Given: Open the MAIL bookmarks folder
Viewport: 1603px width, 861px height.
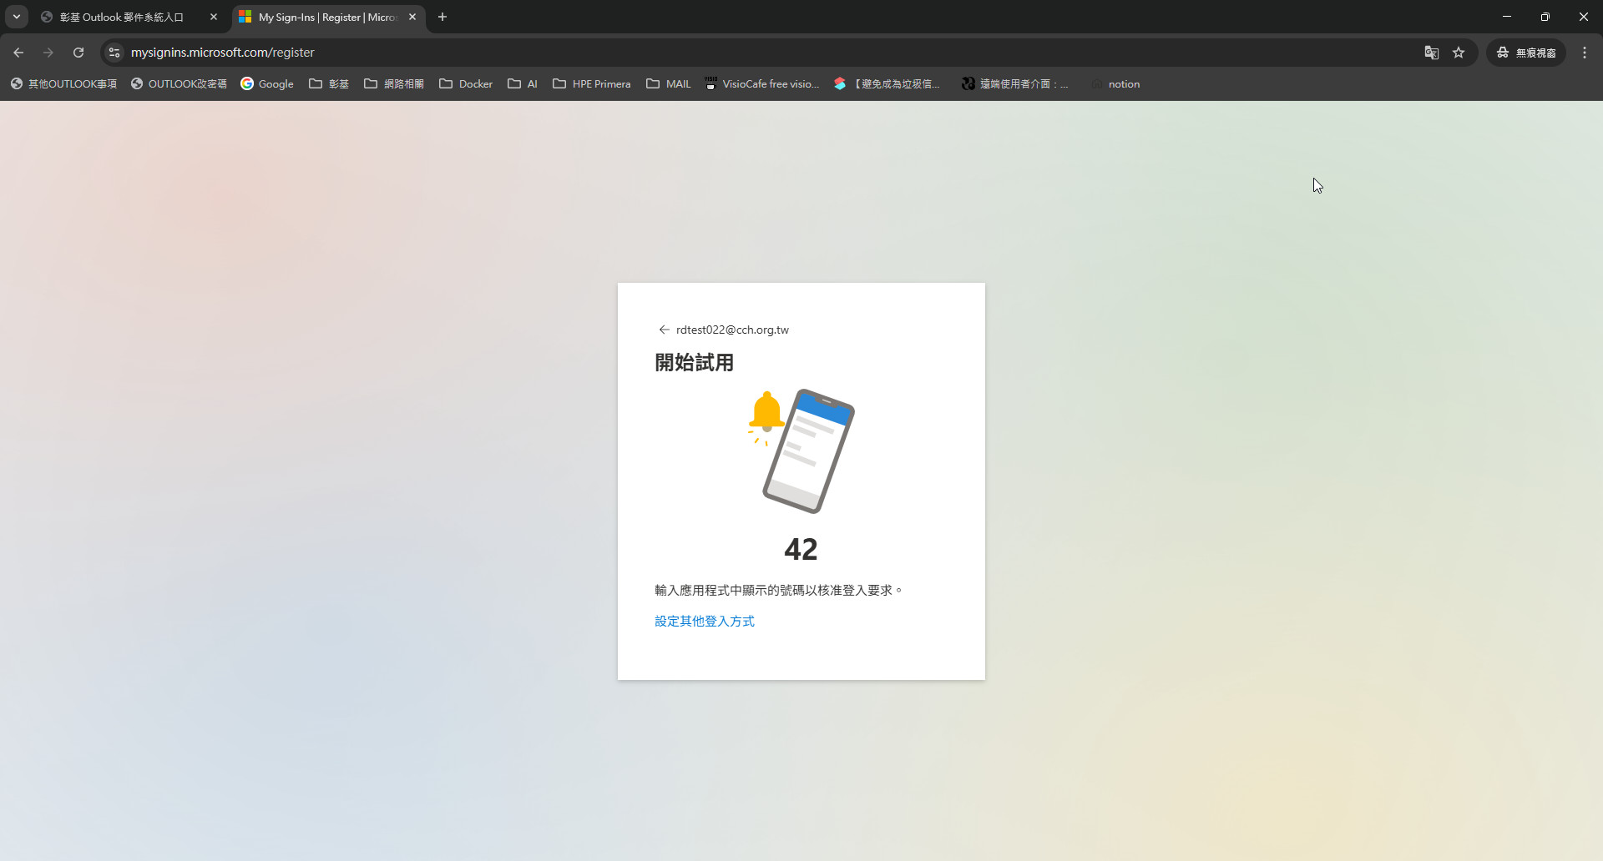Looking at the screenshot, I should [669, 84].
